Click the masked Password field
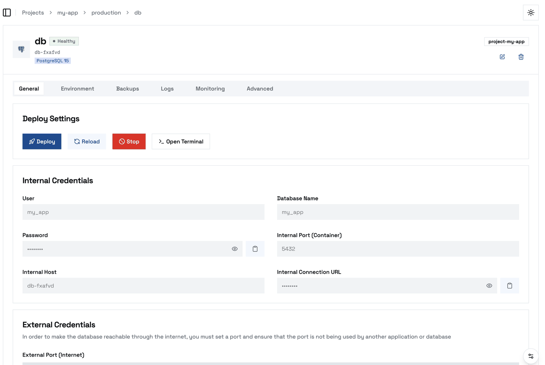 (x=132, y=249)
